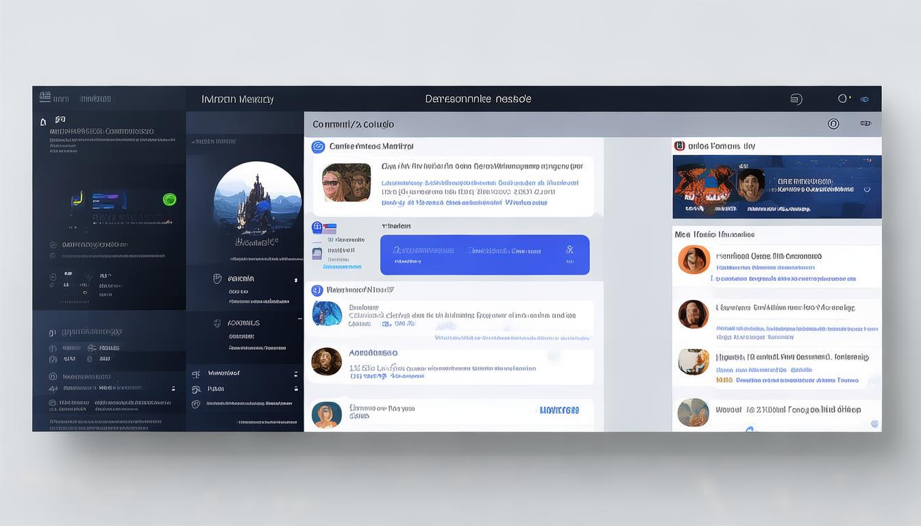The image size is (921, 526).
Task: Collapse the second shield section using its dash
Action: coord(299,319)
